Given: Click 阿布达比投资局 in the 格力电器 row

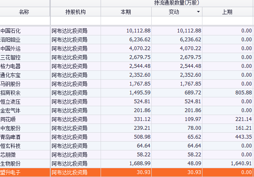Looking at the screenshot, I should click(x=69, y=66).
